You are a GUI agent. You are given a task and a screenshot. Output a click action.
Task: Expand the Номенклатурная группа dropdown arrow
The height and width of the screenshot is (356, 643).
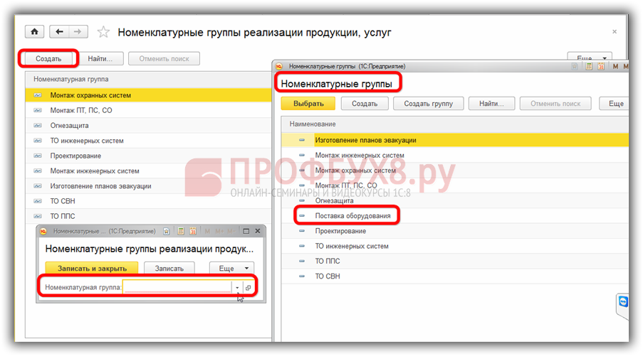point(237,288)
